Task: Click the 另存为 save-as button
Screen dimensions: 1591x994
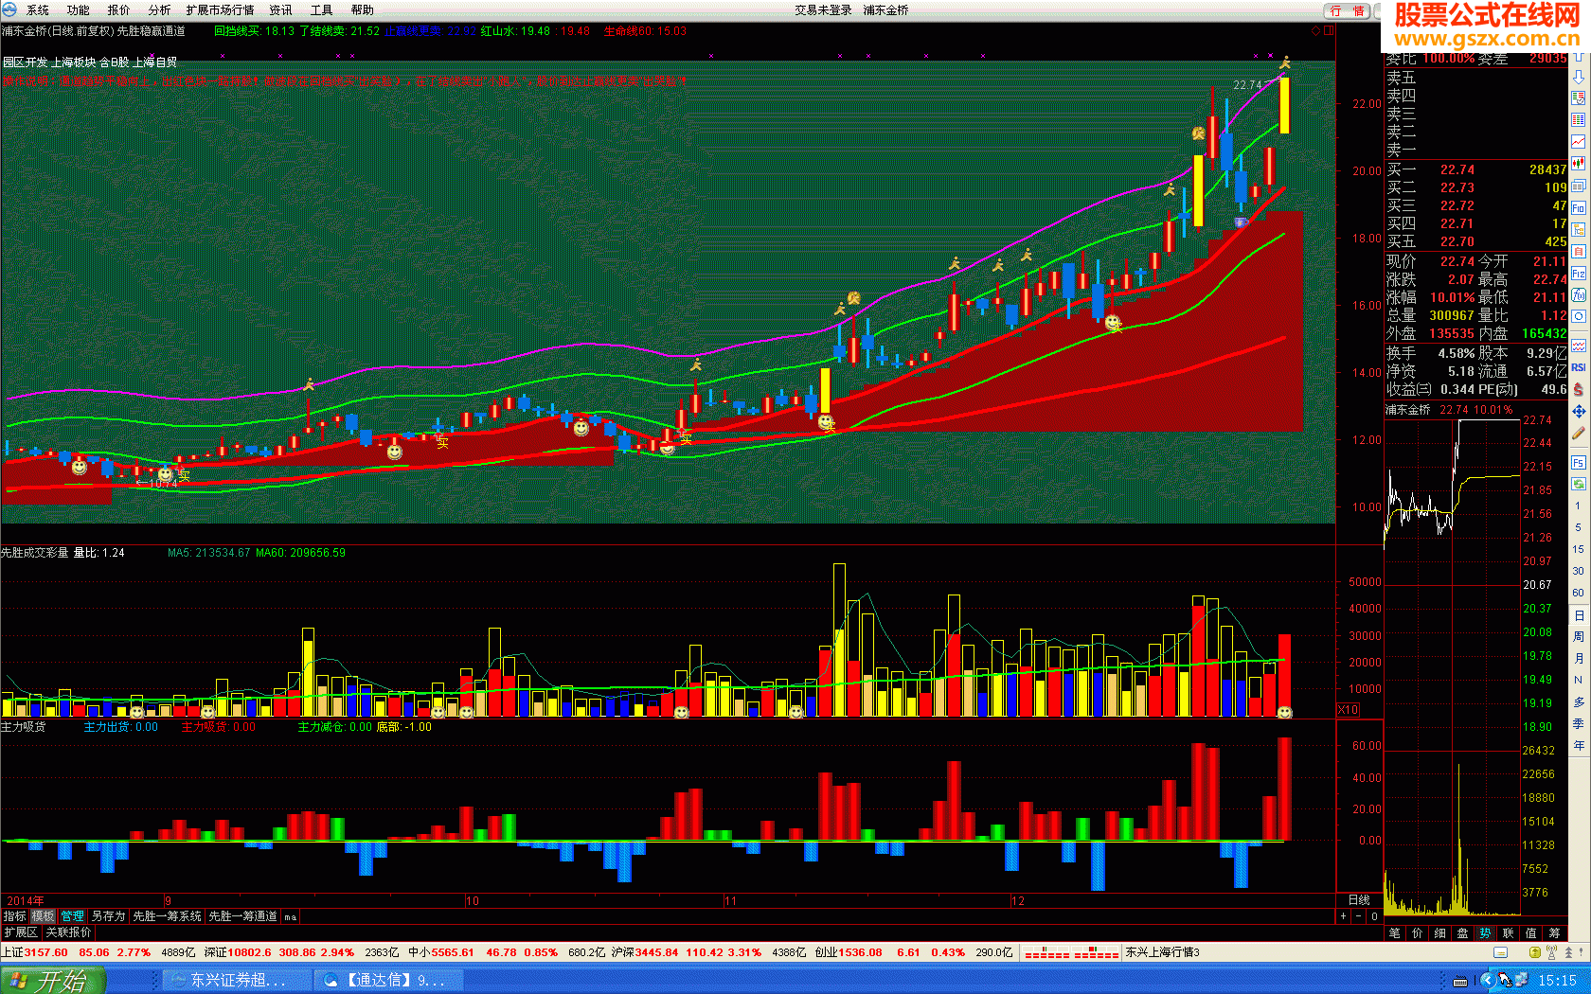Action: click(x=108, y=916)
